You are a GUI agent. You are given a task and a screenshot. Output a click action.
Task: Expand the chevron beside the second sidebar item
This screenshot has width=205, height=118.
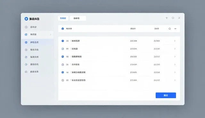[x=51, y=35]
